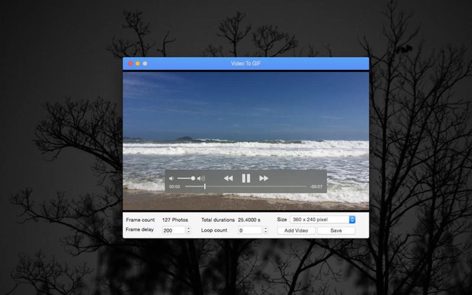Adjust the volume slider knob
Viewport: 472px width, 295px height.
193,179
